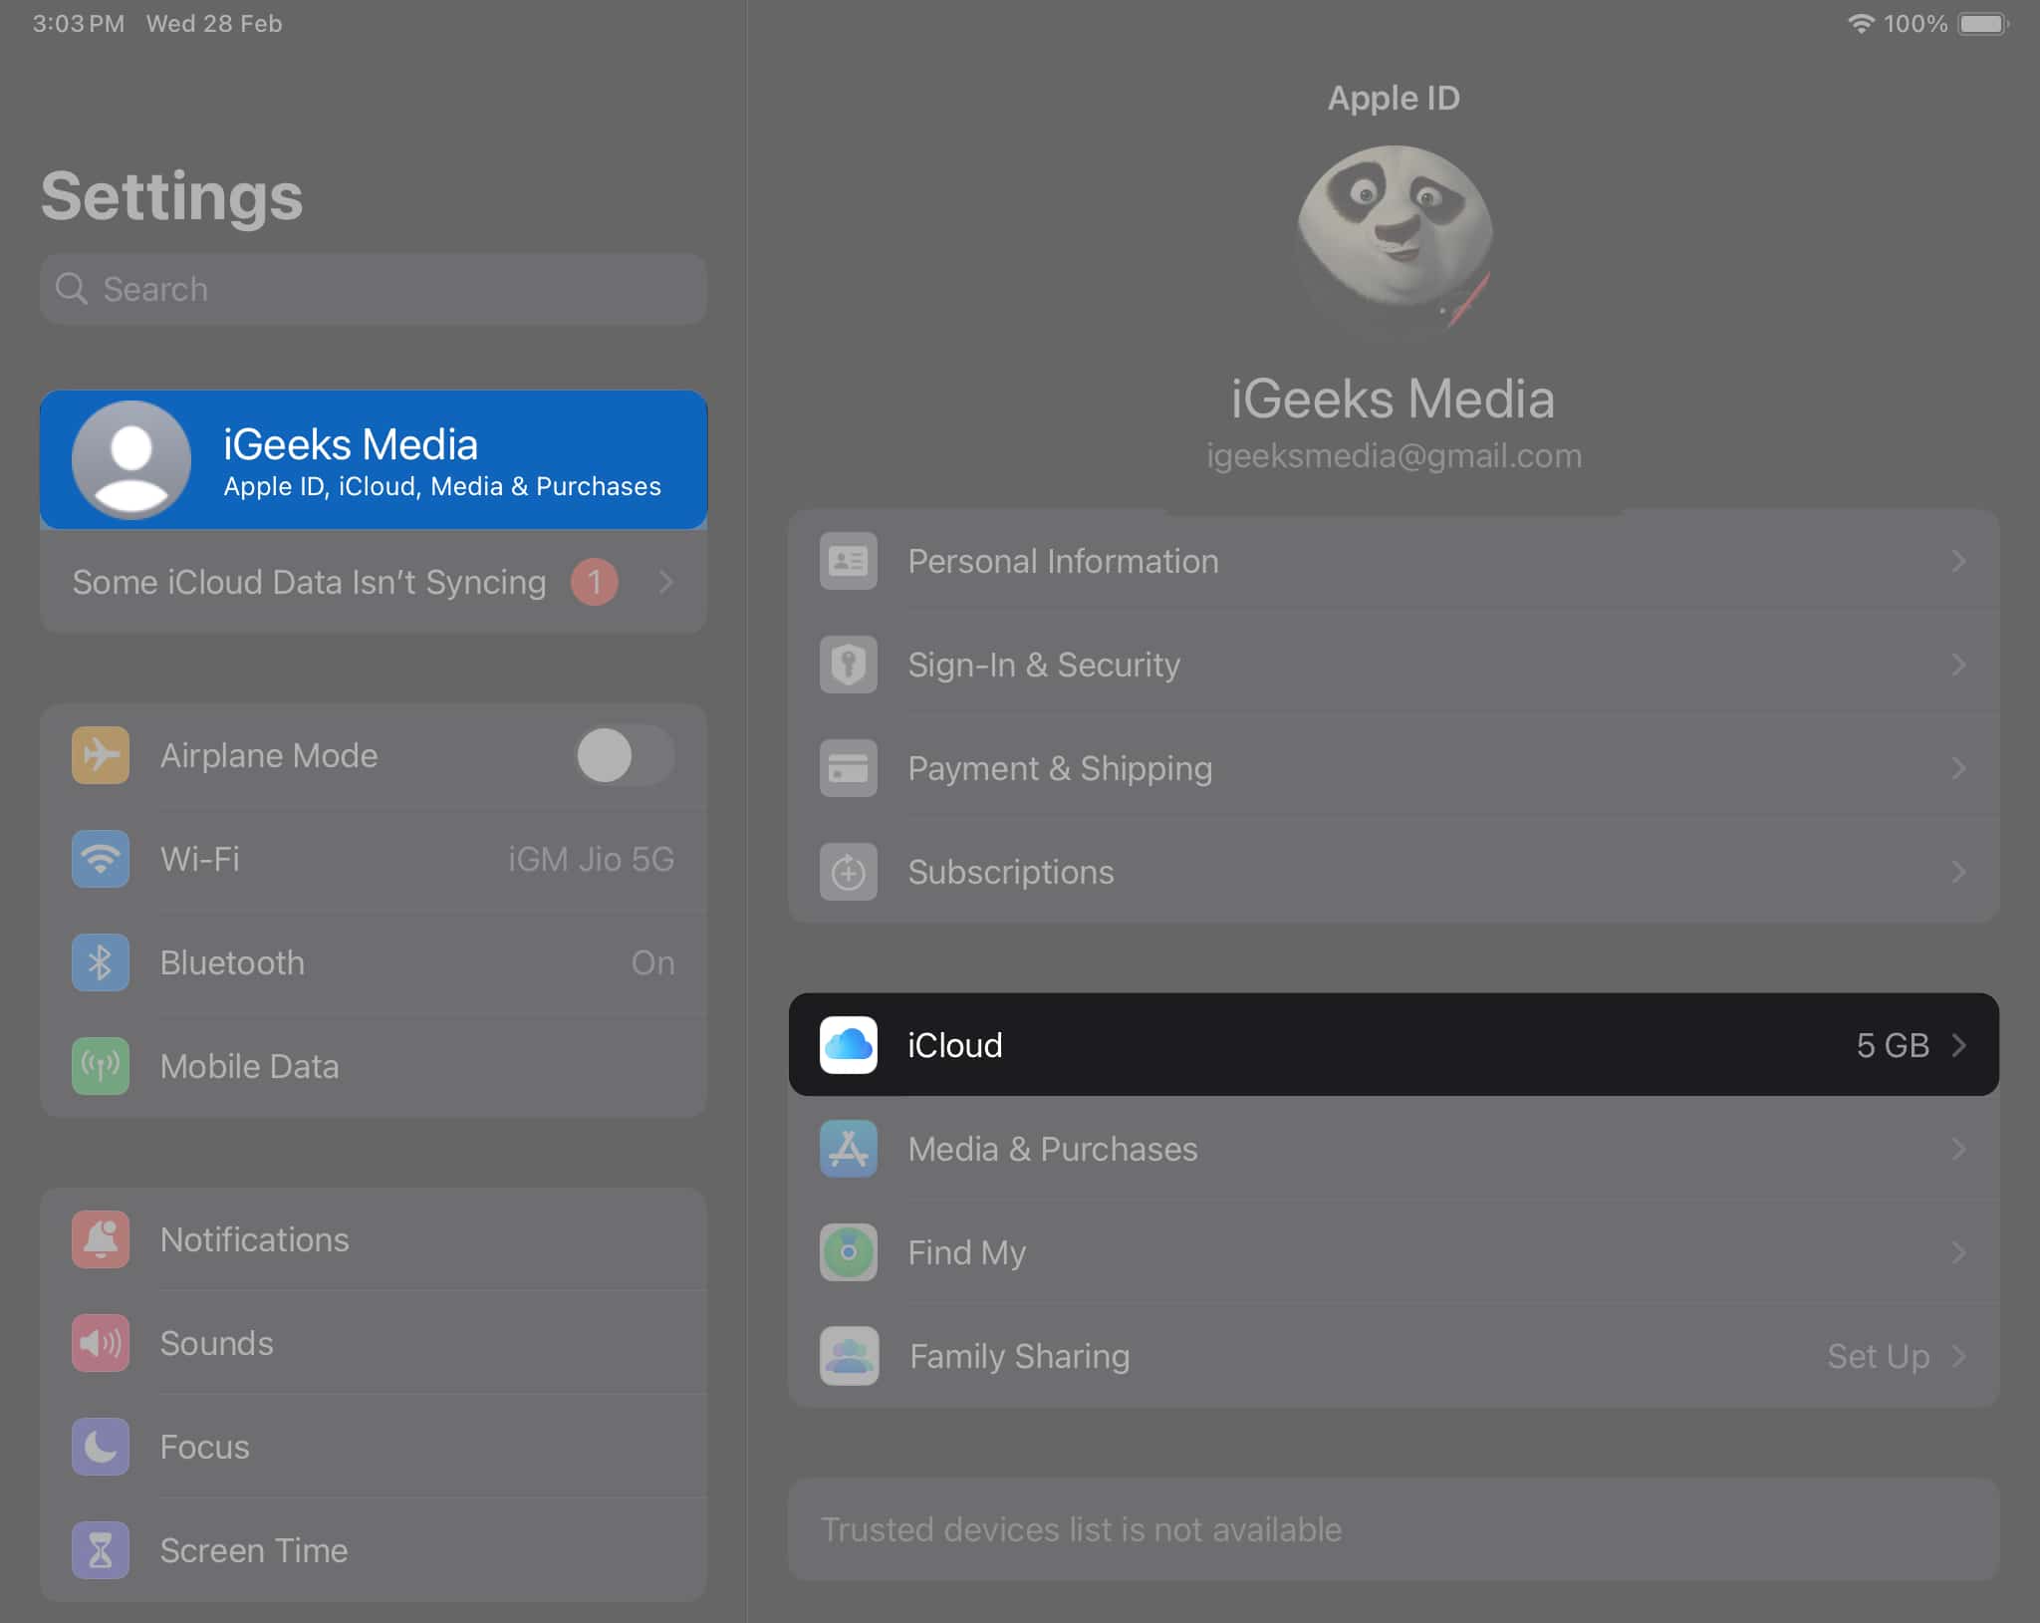Tap Some iCloud Data Isn't Syncing
The height and width of the screenshot is (1623, 2040).
[309, 582]
